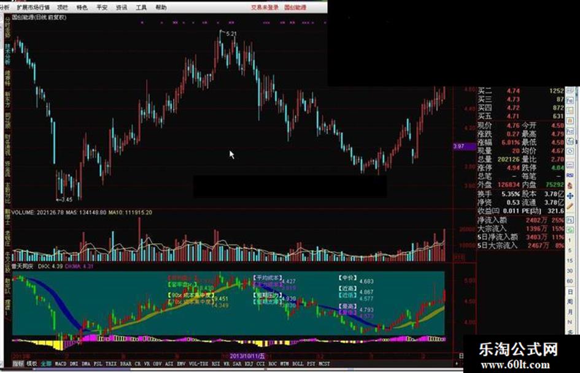Image resolution: width=580 pixels, height=373 pixels.
Task: Click the FS icon below the pencil
Action: pos(570,220)
